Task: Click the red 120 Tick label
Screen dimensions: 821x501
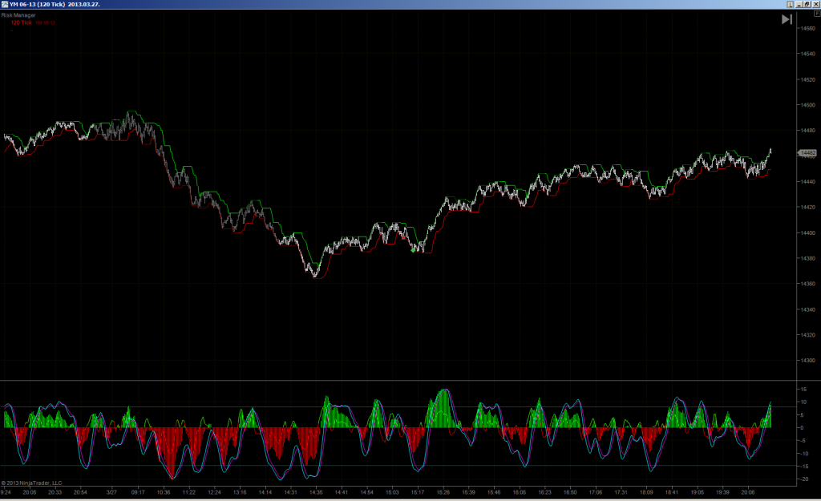Action: [22, 22]
